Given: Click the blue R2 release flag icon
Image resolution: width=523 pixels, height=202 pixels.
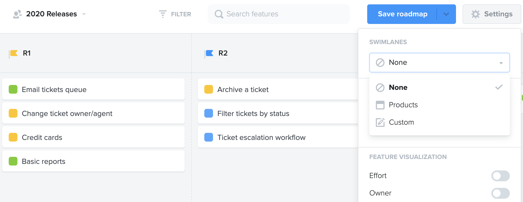Looking at the screenshot, I should 209,53.
